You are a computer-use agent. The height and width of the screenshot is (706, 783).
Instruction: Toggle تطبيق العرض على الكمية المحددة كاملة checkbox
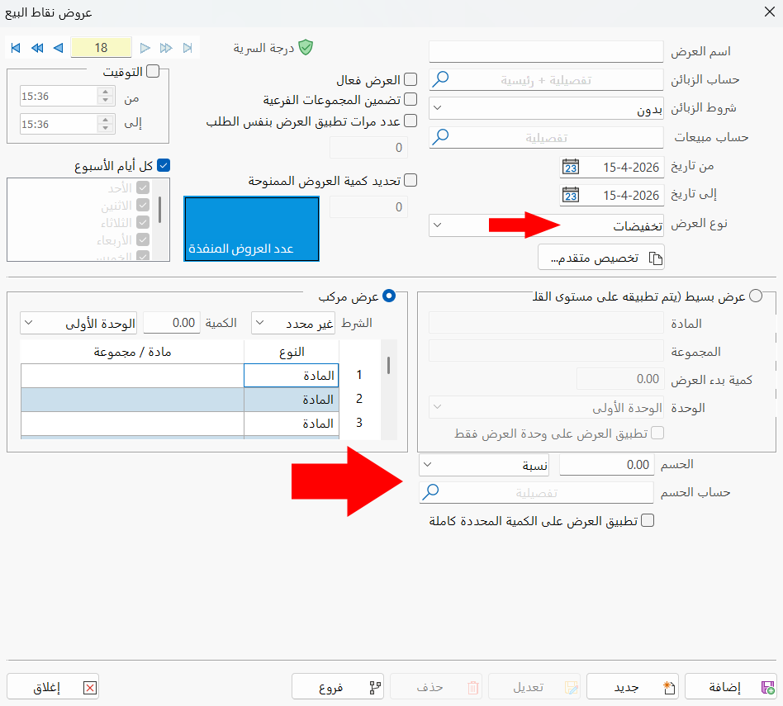tap(648, 521)
